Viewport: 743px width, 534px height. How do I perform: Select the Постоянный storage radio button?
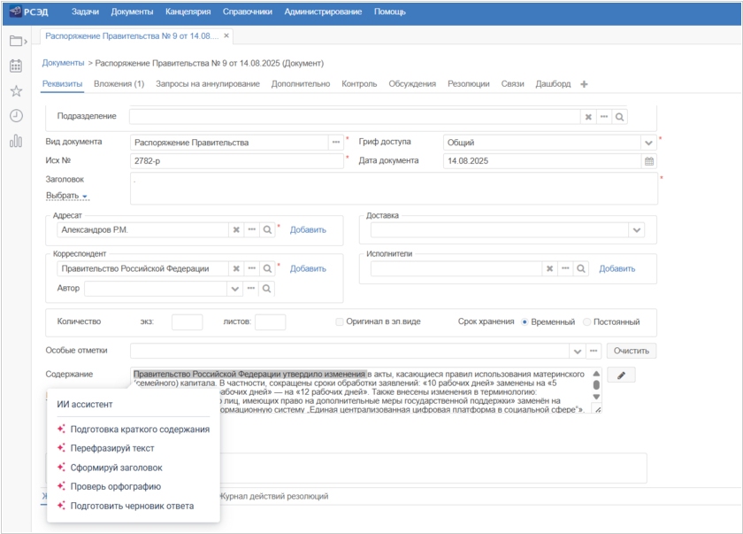point(587,322)
